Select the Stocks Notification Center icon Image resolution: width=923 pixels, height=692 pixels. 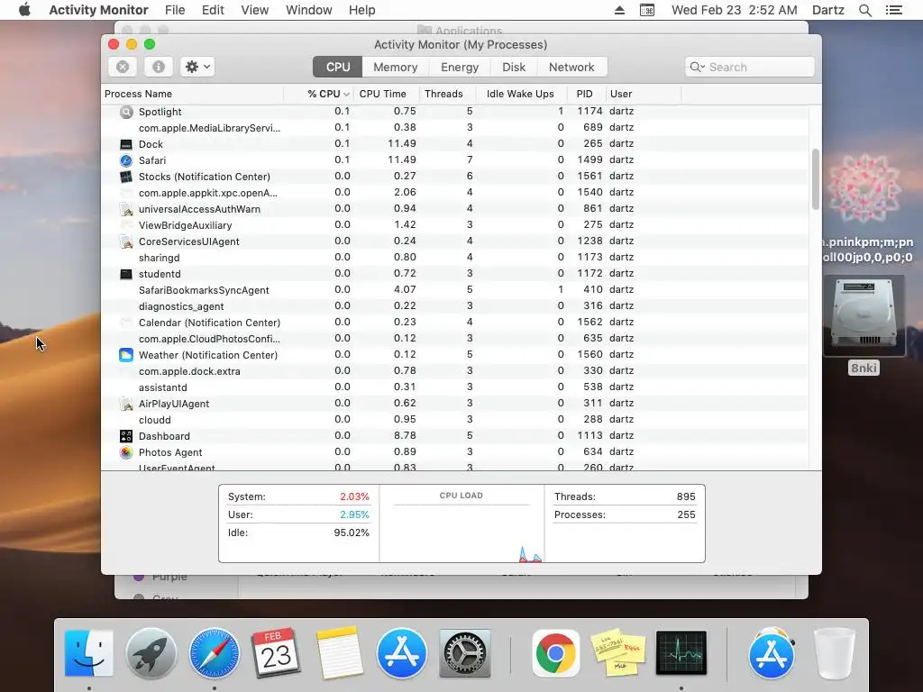pyautogui.click(x=126, y=177)
